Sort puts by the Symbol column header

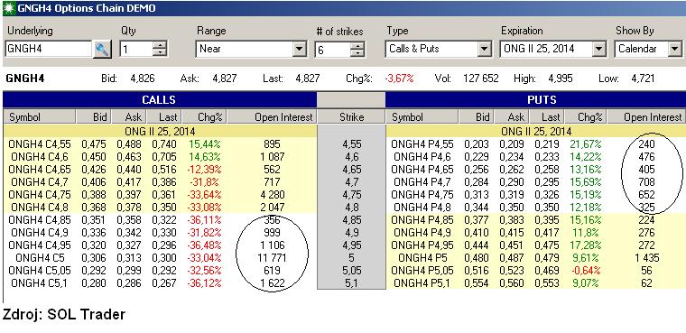[422, 116]
